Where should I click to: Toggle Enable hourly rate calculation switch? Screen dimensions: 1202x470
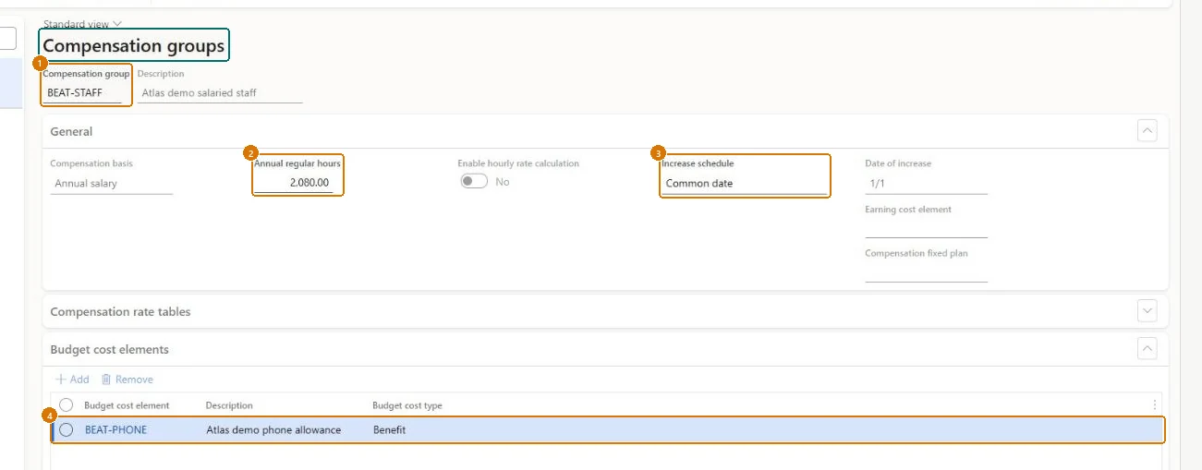pyautogui.click(x=474, y=182)
